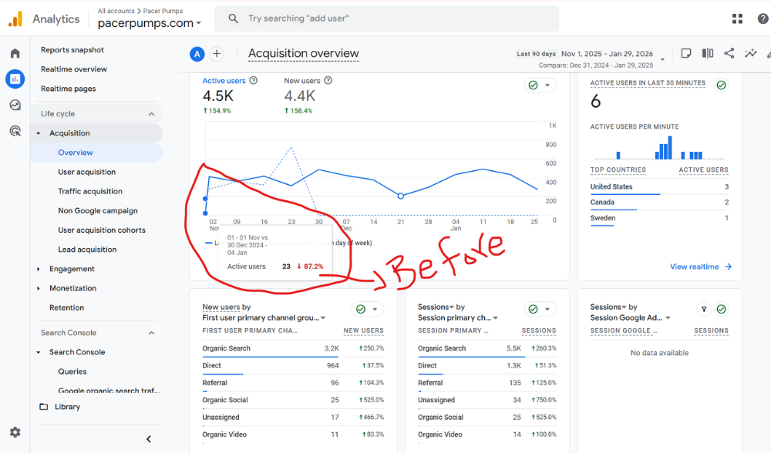Open the filter icon on Sessions Google Ads card
771x453 pixels.
[x=703, y=308]
